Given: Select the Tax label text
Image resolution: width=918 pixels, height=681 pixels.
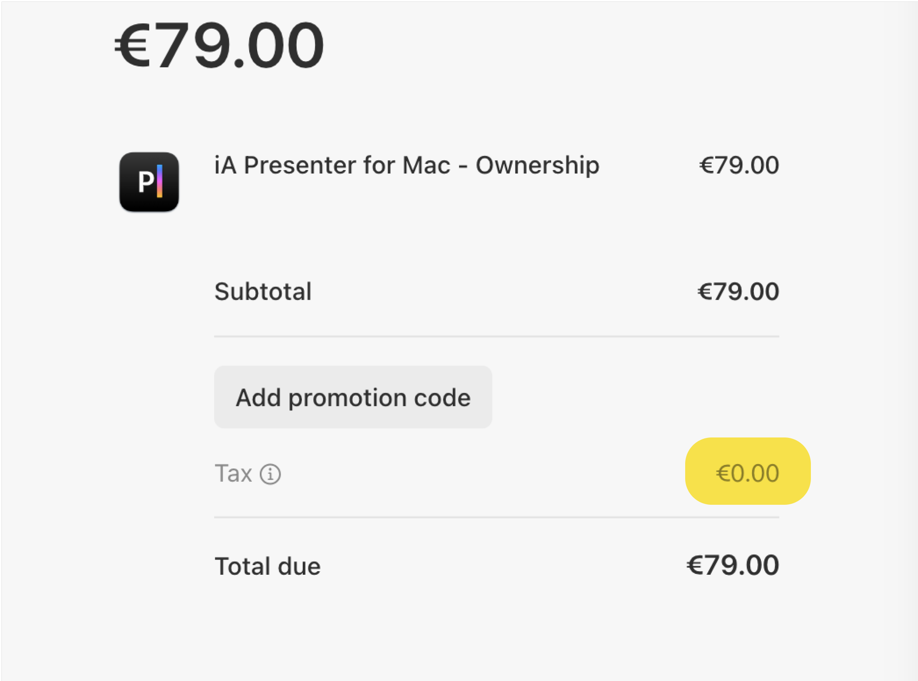Looking at the screenshot, I should [232, 473].
